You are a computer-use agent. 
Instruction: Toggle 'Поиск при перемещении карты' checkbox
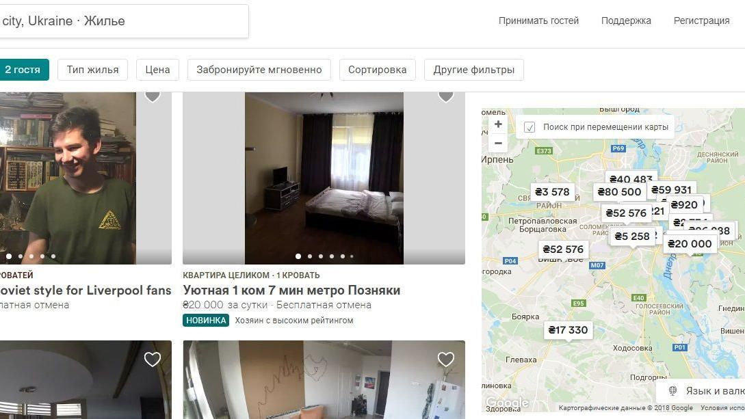pos(530,127)
